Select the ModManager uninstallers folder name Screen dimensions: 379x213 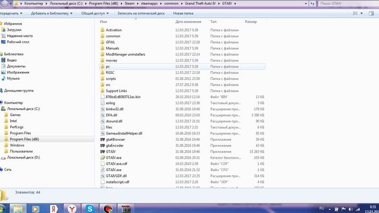[x=126, y=54]
